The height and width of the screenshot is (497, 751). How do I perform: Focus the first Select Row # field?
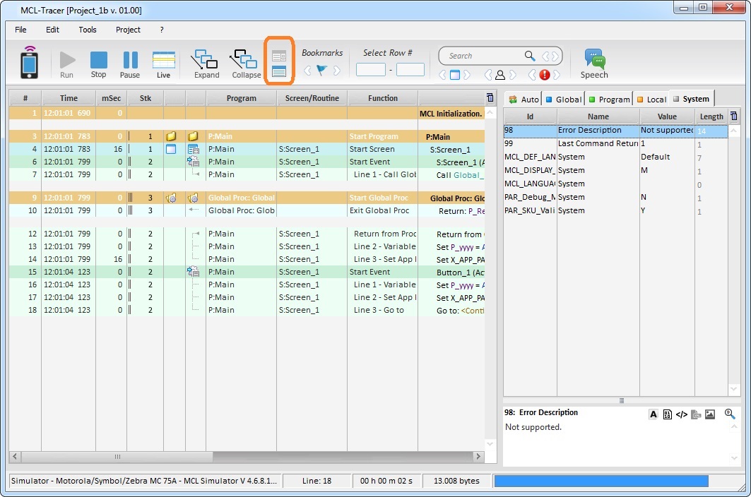click(x=371, y=70)
